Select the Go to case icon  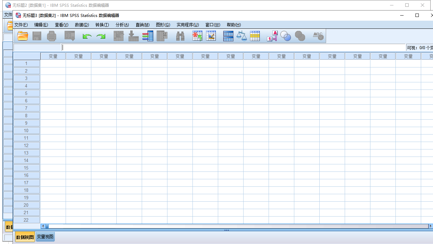118,36
